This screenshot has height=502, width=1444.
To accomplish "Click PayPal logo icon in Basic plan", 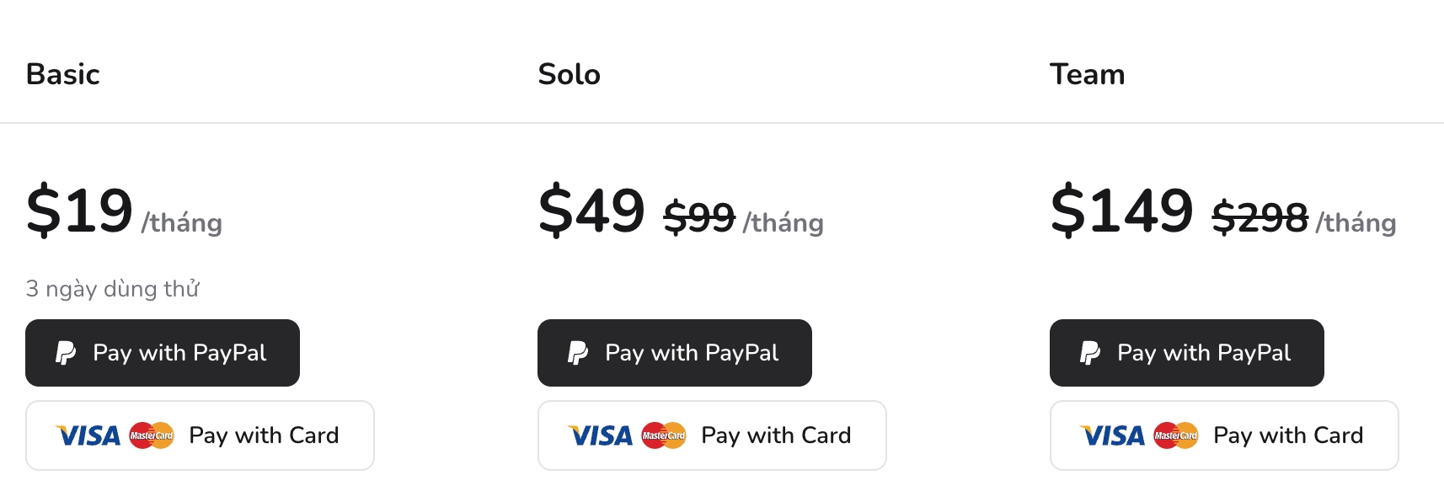I will (66, 353).
